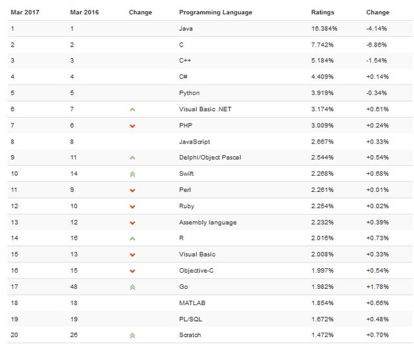Click the Programming Language column header
Viewport: 414px width, 347px height.
point(215,12)
